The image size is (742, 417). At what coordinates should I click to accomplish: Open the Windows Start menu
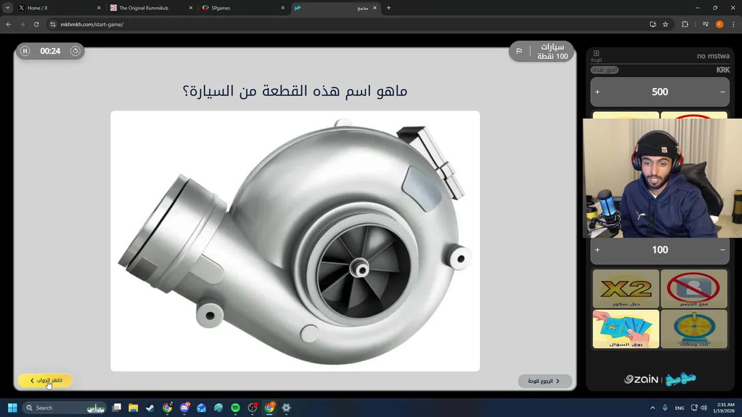(x=12, y=408)
